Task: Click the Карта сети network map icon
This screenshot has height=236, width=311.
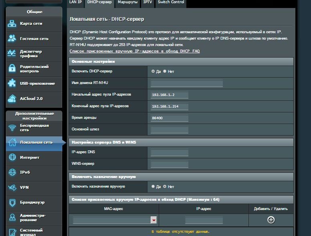Action: (12, 24)
